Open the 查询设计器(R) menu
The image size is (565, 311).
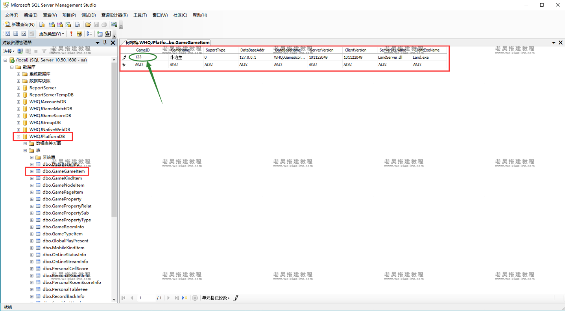click(x=114, y=15)
